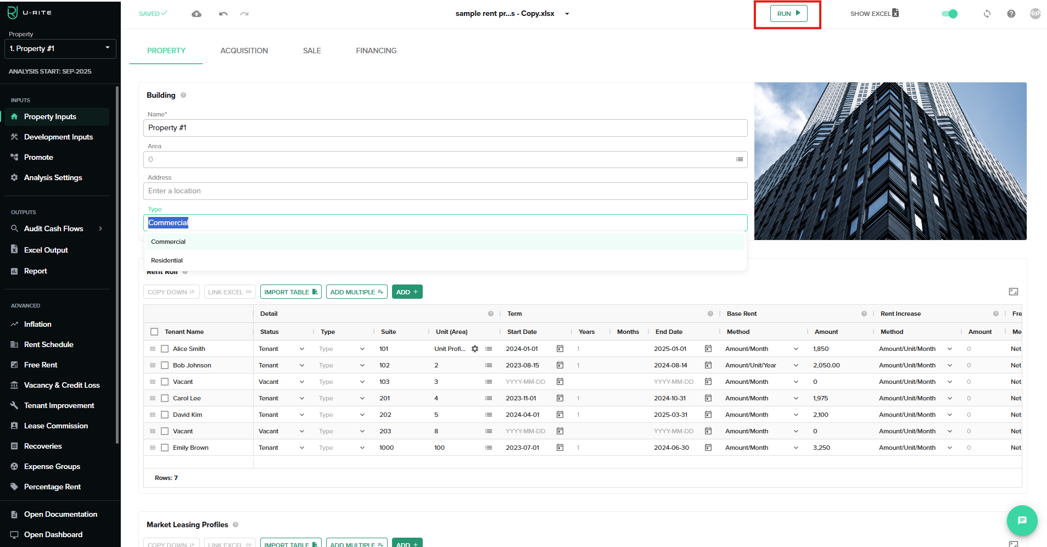Open the Building section help icon
The width and height of the screenshot is (1047, 547).
coord(183,95)
